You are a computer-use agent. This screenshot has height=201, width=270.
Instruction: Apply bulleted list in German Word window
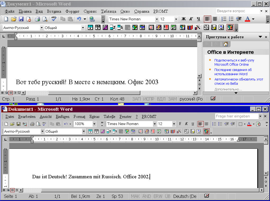[220, 124]
